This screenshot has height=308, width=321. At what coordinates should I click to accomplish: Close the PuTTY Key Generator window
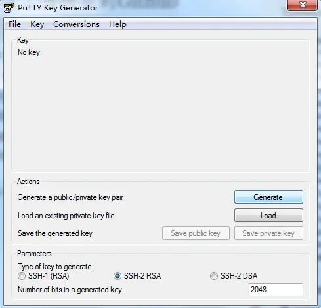tap(302, 5)
